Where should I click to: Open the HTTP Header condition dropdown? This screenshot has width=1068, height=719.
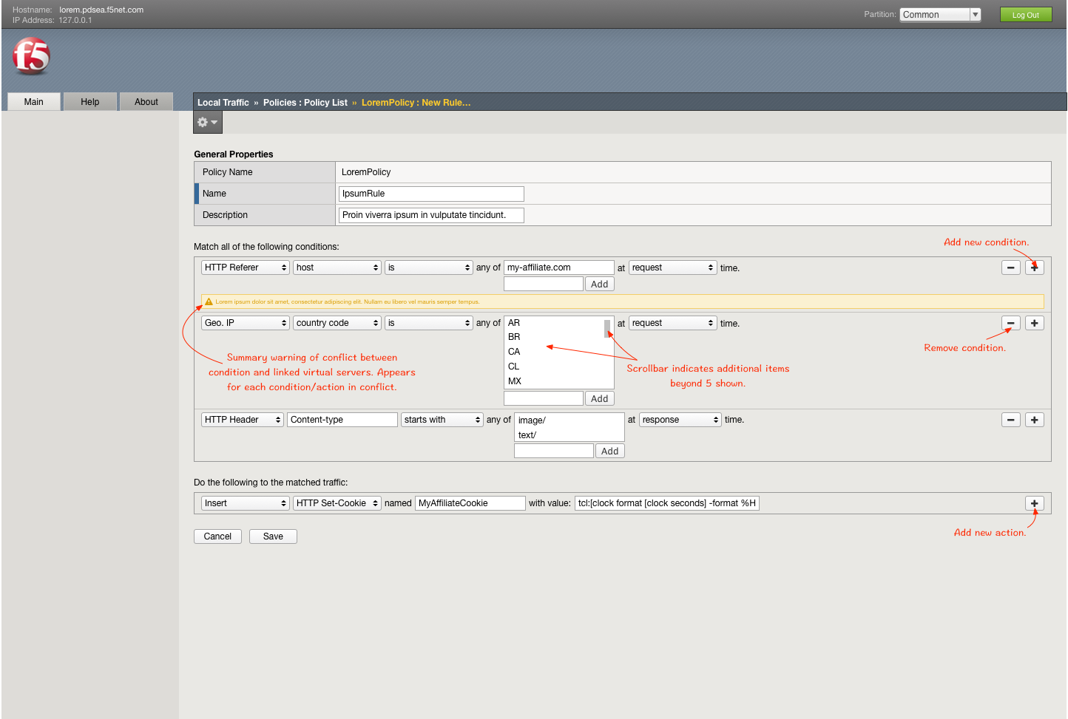[x=243, y=420]
